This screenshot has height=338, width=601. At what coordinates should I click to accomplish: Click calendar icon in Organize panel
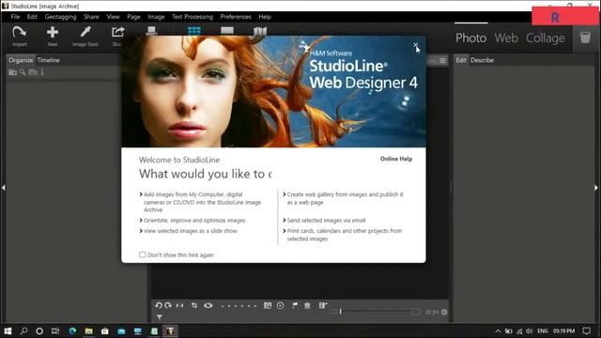click(x=33, y=72)
